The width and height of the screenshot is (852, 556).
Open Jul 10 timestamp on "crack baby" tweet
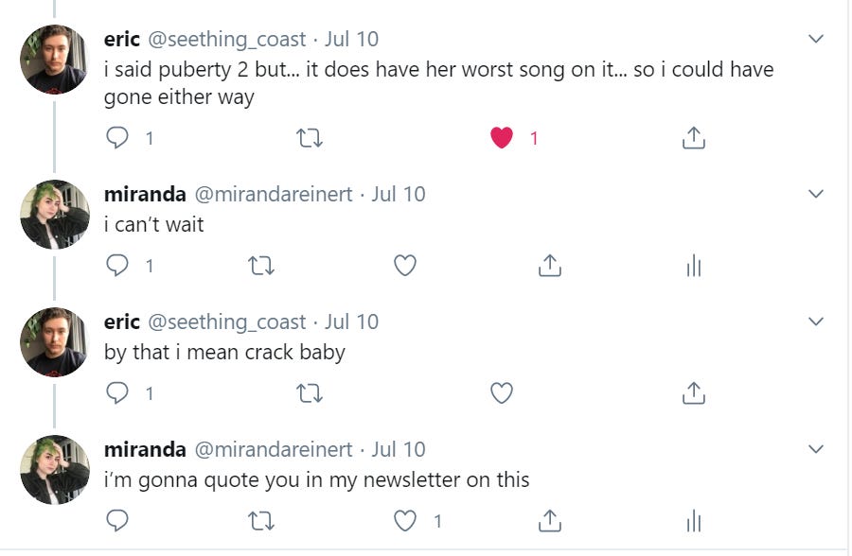(350, 321)
